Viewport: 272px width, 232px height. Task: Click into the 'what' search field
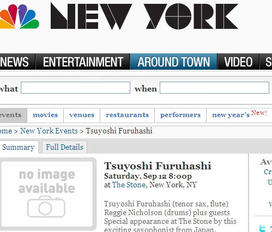[75, 88]
